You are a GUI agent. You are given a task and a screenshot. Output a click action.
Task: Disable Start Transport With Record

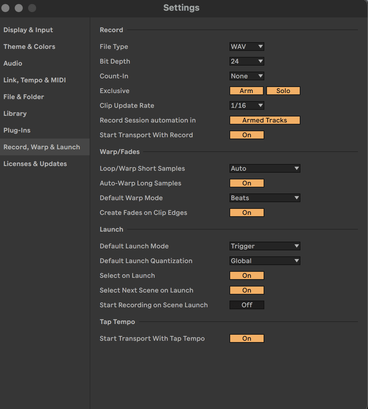[247, 135]
